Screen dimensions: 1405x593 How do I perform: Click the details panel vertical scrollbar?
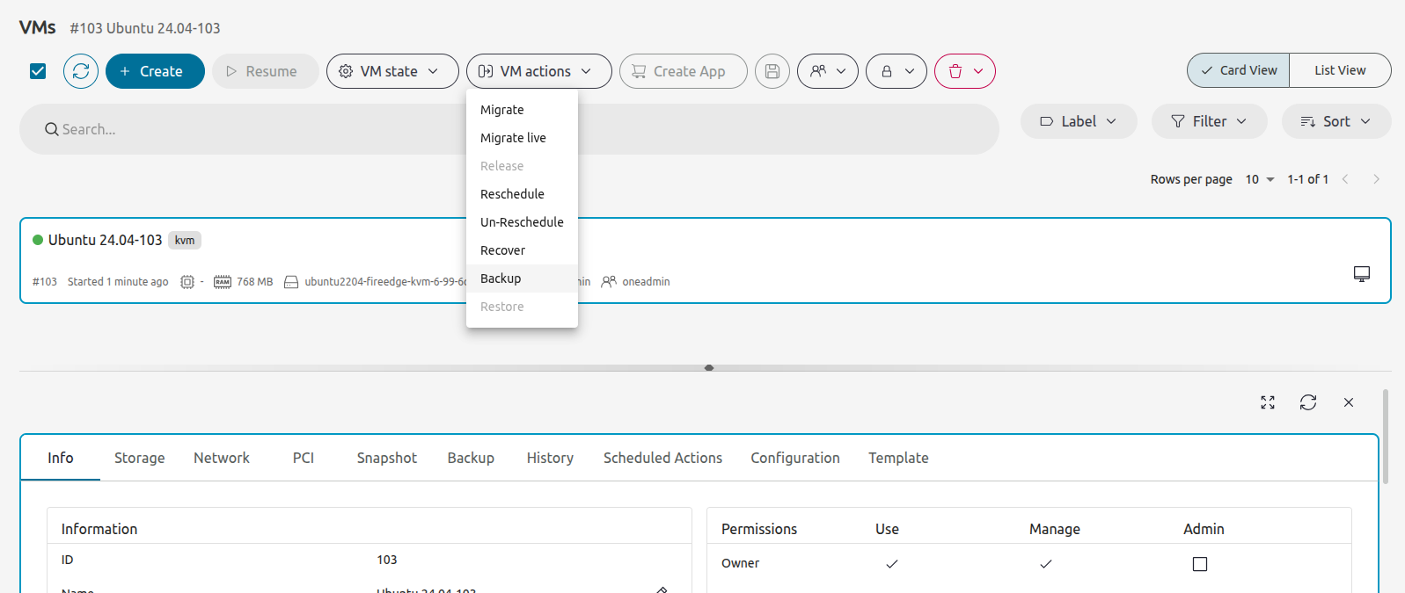1386,437
